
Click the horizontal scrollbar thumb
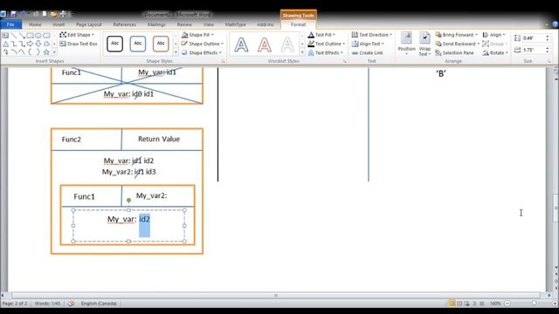tap(276, 296)
